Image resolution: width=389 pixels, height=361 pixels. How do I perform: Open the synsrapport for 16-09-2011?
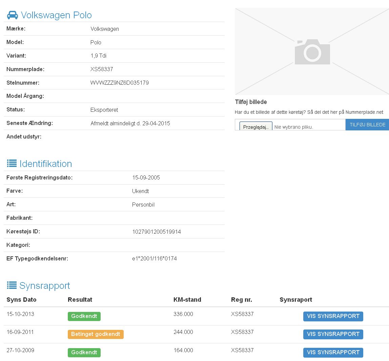click(333, 334)
